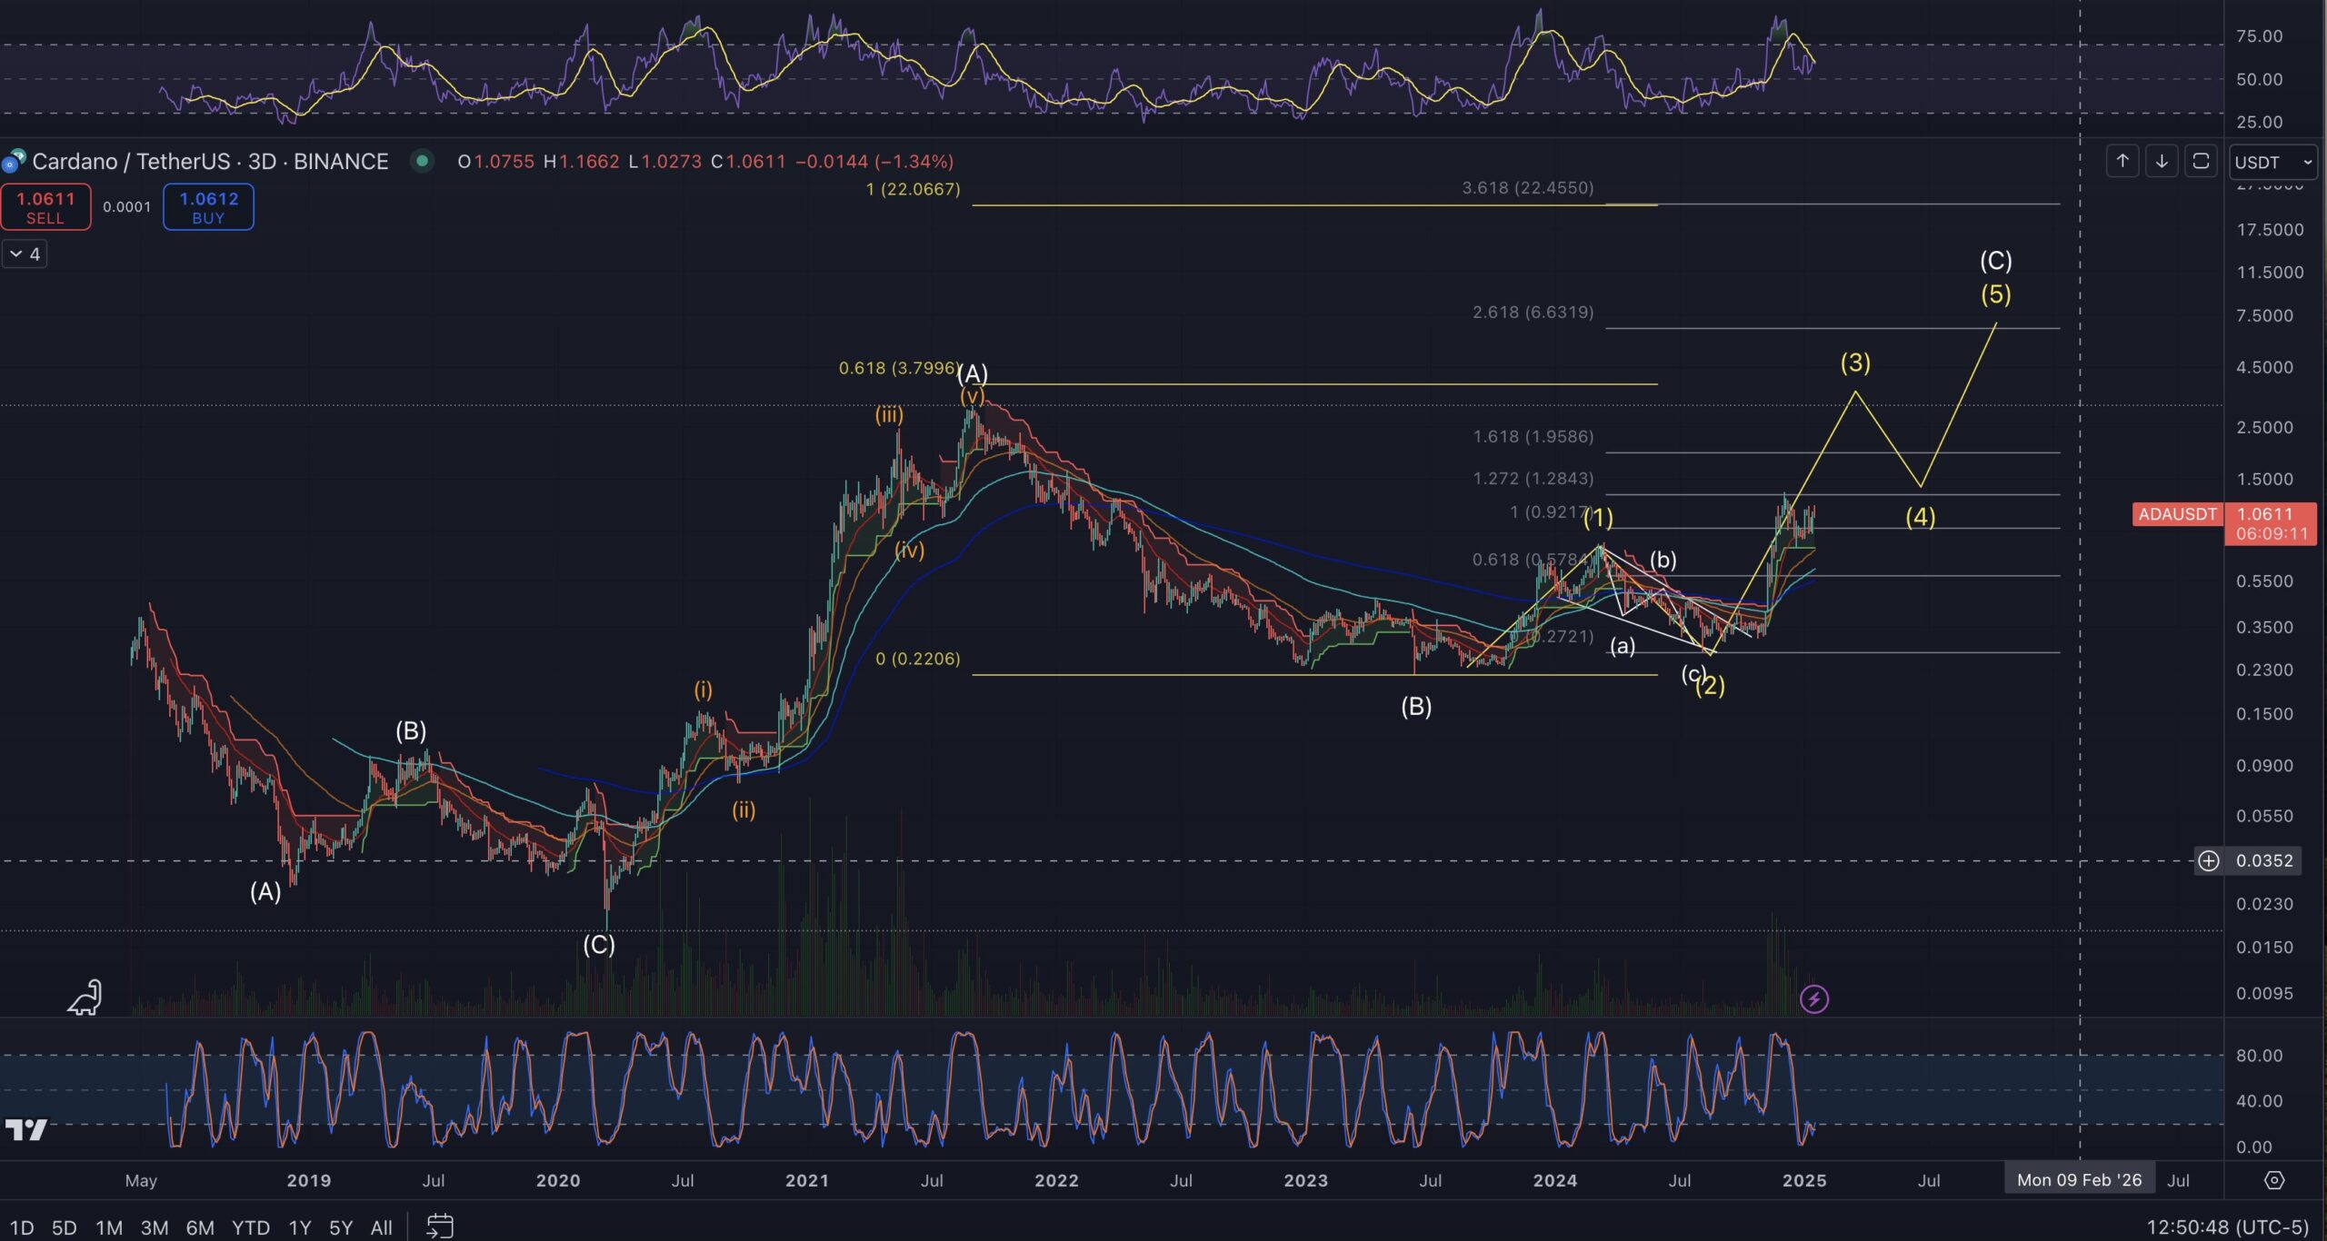Click the plus icon on the price scale
The image size is (2327, 1241).
[x=2211, y=861]
